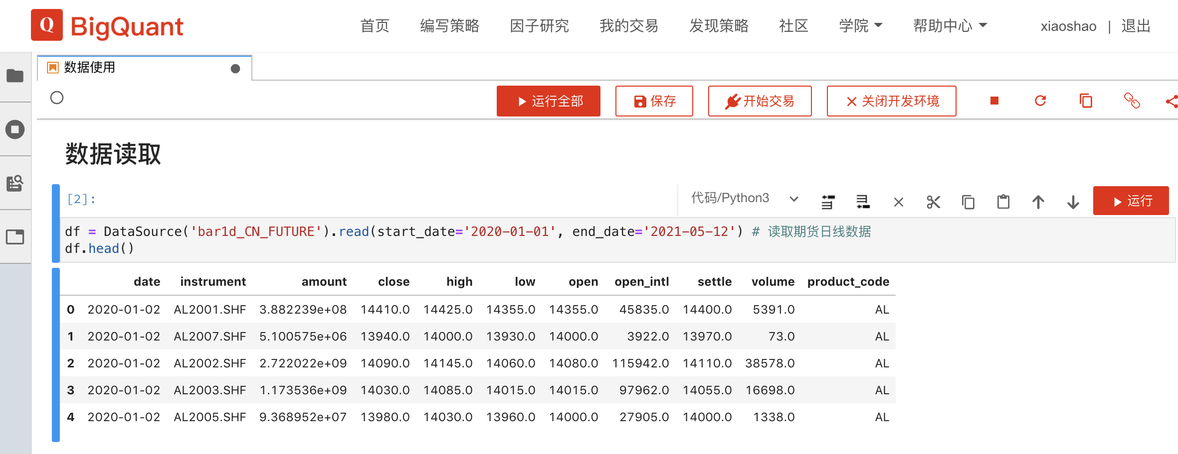
Task: Click the 退出 logout link
Action: coord(1136,26)
